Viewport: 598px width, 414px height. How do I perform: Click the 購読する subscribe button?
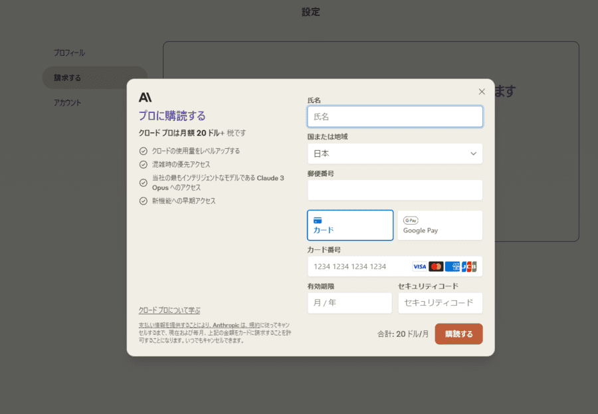point(458,334)
